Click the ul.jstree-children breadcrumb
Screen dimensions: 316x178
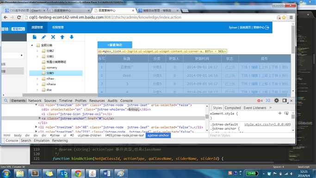(x=89, y=135)
